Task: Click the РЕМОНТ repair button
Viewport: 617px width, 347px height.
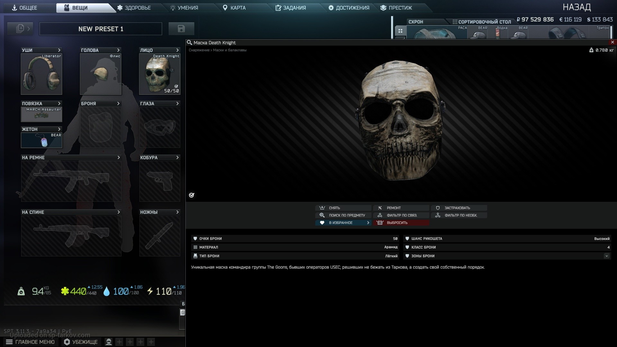Action: (x=401, y=208)
